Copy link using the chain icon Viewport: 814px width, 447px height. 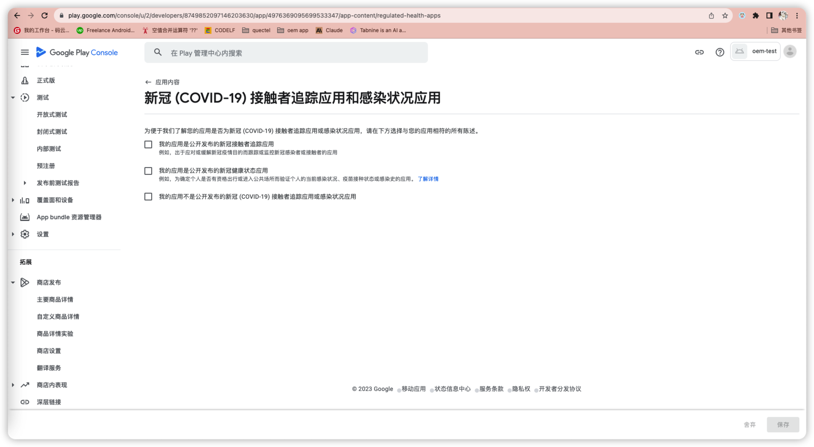point(699,52)
